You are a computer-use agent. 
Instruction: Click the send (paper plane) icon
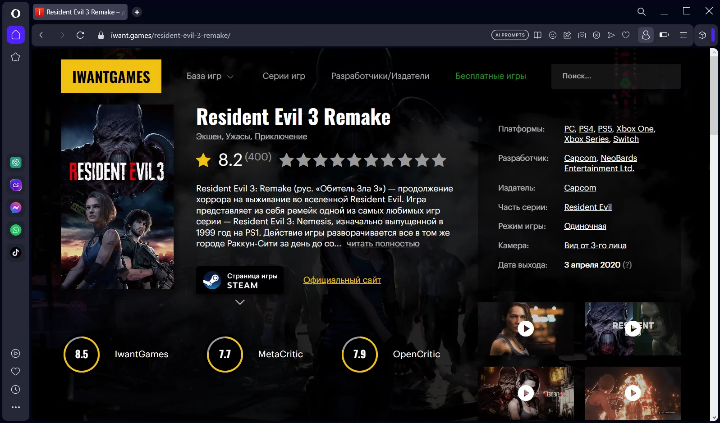(611, 35)
